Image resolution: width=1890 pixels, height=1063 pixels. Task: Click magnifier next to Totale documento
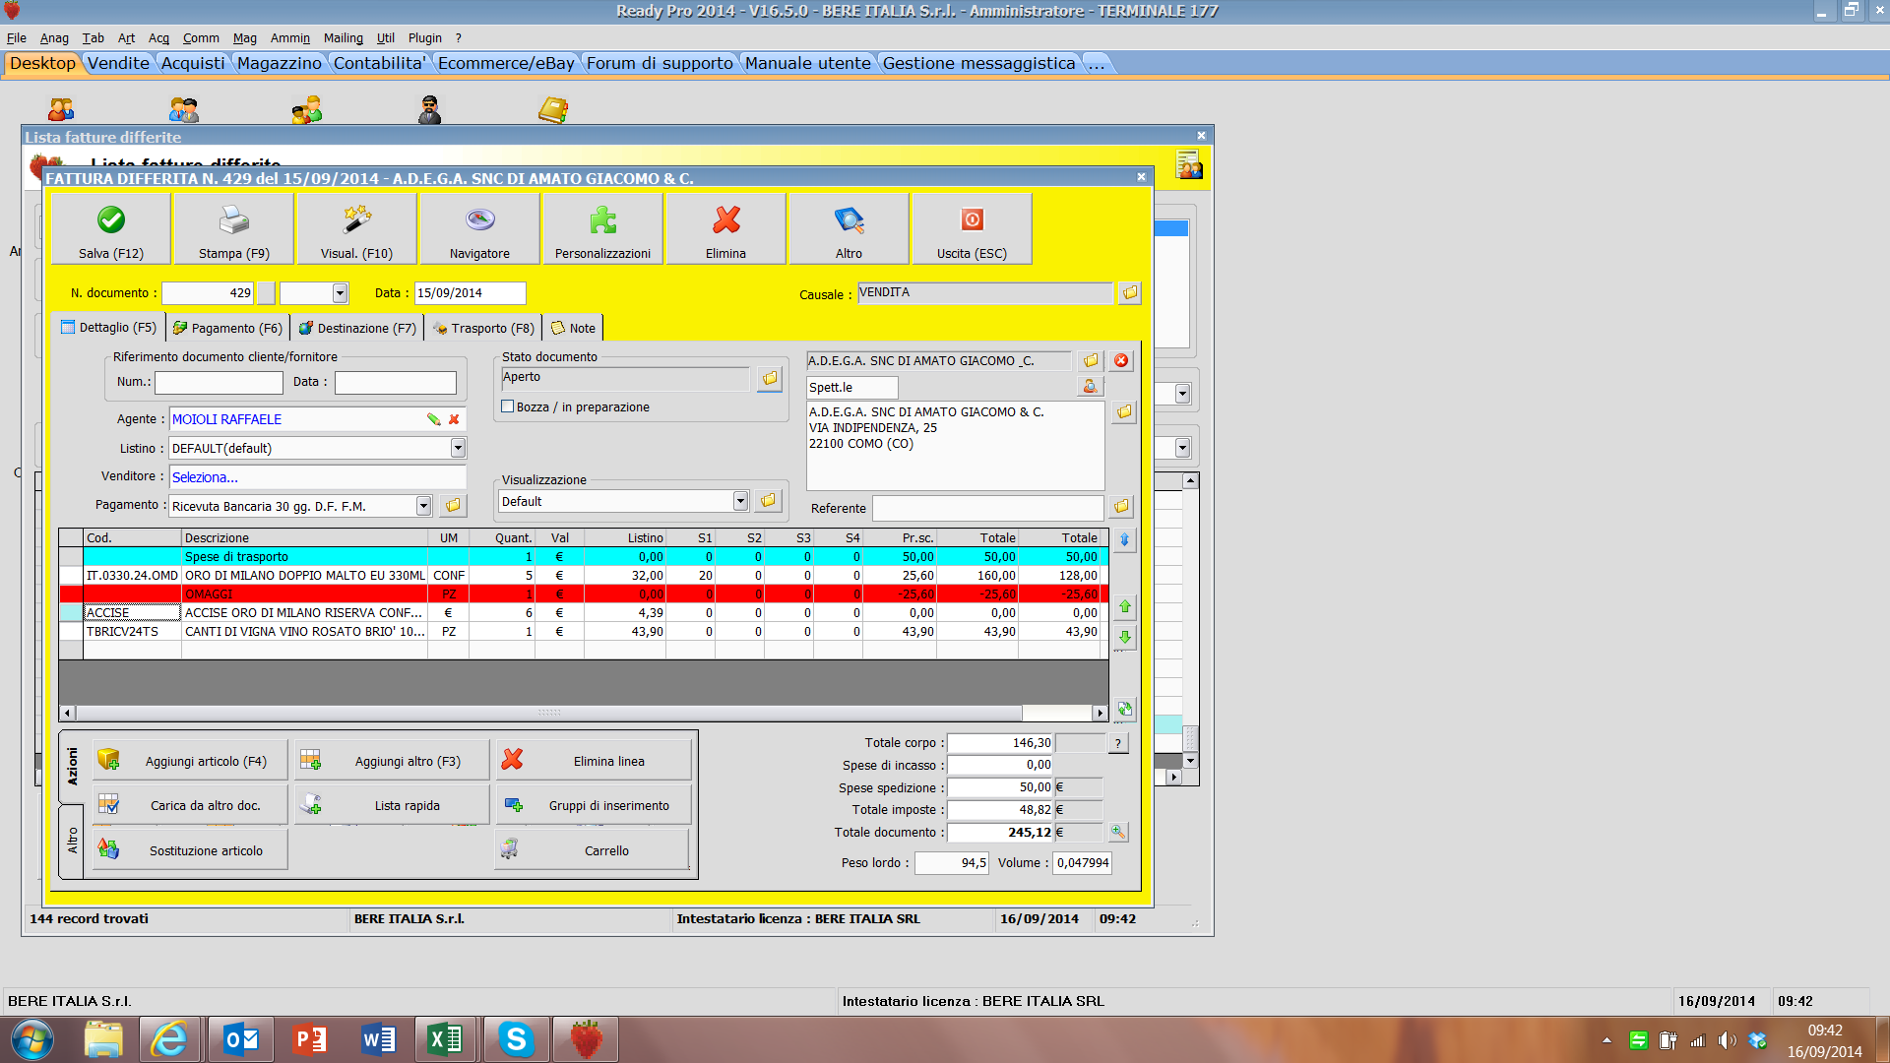[x=1117, y=832]
